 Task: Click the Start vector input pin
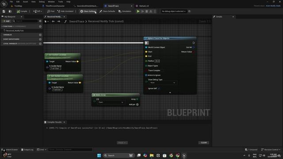[146, 52]
